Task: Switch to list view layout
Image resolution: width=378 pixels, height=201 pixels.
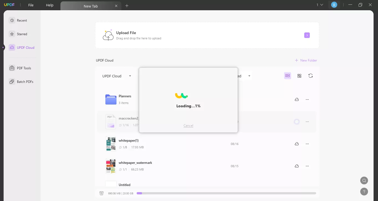Action: [x=288, y=76]
